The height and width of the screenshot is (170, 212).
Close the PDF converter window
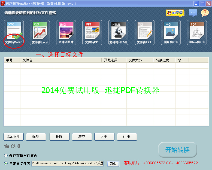(x=209, y=4)
